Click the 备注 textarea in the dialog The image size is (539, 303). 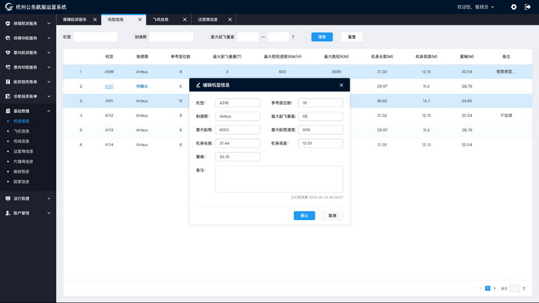click(279, 179)
